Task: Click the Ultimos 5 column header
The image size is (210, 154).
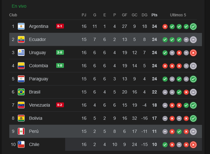Action: click(x=178, y=15)
